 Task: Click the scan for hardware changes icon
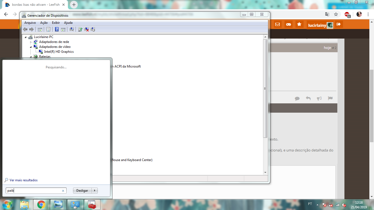(72, 29)
